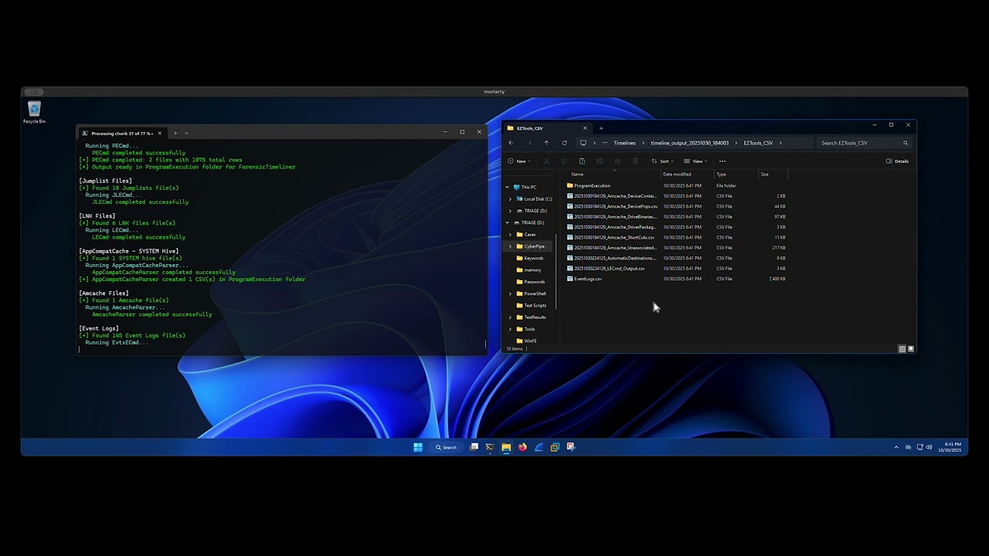Image resolution: width=989 pixels, height=556 pixels.
Task: Click the Paste clipboard icon
Action: 582,161
